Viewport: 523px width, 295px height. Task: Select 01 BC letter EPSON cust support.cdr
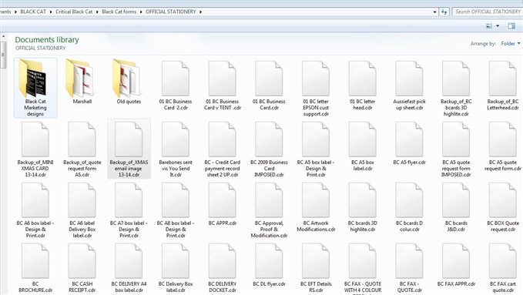(x=316, y=89)
